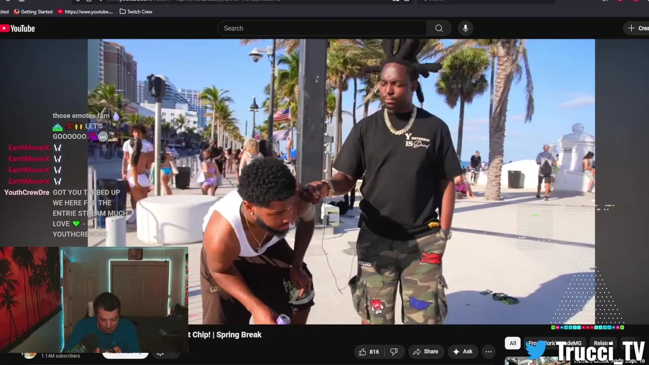This screenshot has height=365, width=649.
Task: Focus the YouTube Search field
Action: click(322, 28)
